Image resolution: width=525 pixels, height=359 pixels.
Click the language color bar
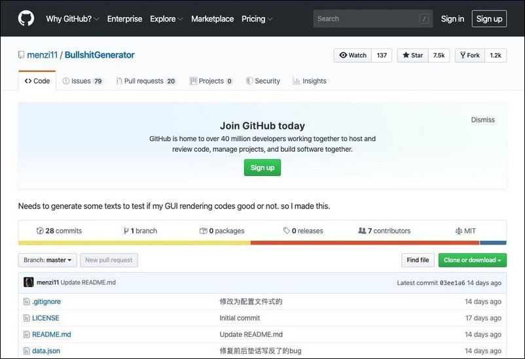(x=262, y=243)
